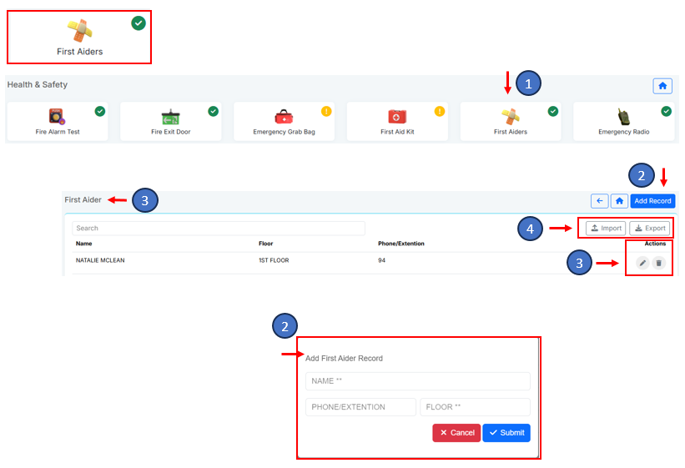Viewport: 685px width, 468px height.
Task: Focus the FLOOR input field
Action: pos(475,407)
